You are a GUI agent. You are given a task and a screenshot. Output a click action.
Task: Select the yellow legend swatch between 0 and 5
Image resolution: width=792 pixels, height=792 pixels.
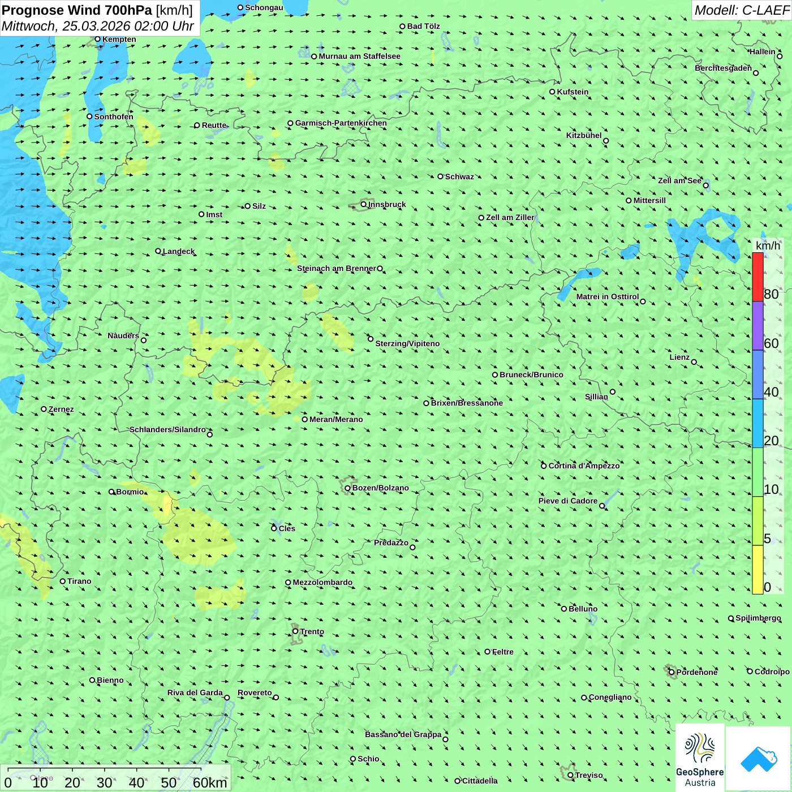(x=757, y=570)
